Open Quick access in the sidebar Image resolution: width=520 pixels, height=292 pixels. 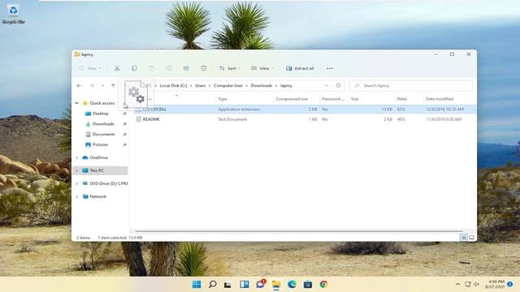coord(102,103)
